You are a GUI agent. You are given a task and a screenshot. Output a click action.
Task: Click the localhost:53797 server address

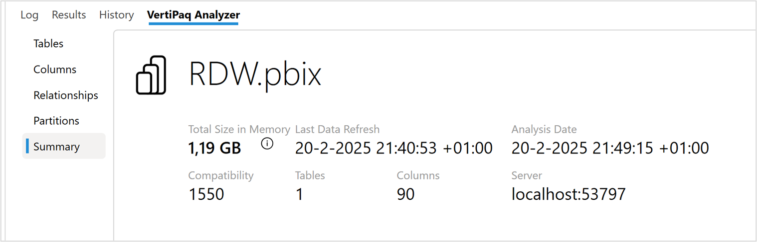[568, 194]
